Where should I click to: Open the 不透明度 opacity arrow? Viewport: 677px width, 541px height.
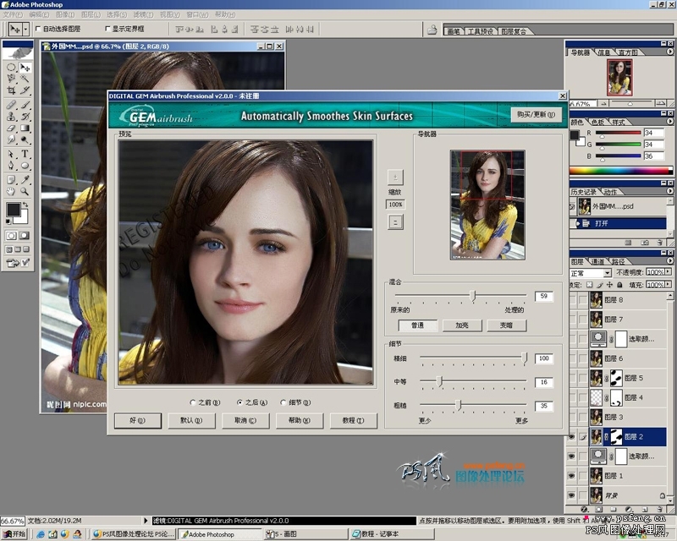pos(669,272)
